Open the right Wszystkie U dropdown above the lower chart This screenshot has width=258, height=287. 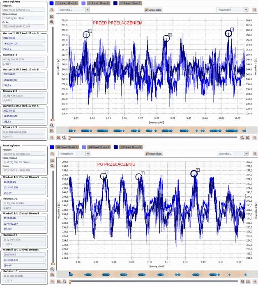pos(233,154)
